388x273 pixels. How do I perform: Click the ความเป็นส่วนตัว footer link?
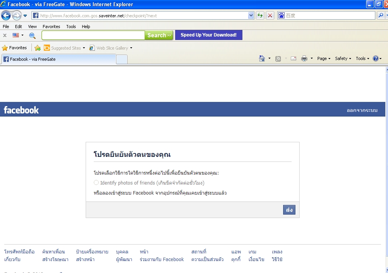click(207, 260)
